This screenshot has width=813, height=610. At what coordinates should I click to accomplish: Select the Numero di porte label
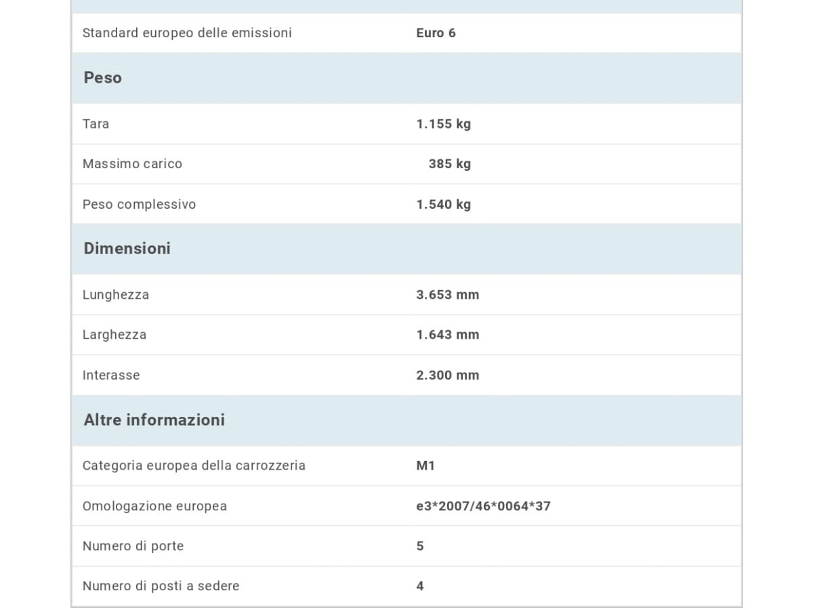(133, 546)
